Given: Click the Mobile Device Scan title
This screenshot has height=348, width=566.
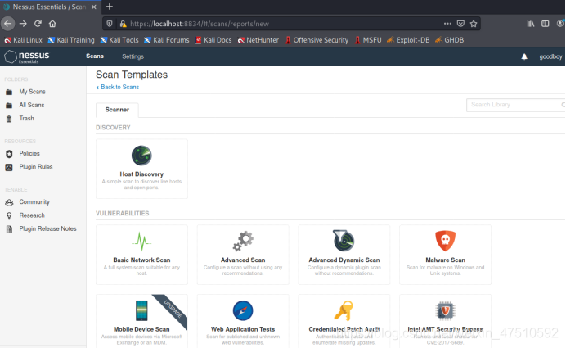Looking at the screenshot, I should [x=141, y=329].
